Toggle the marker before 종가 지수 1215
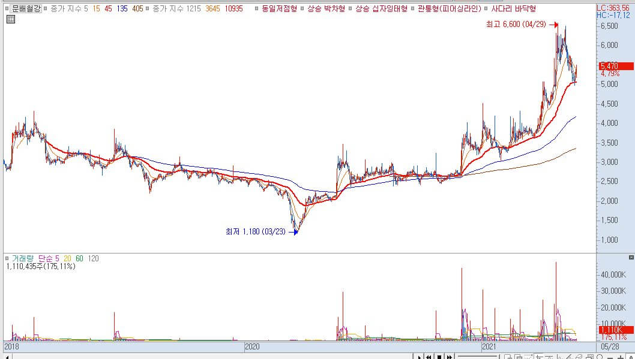Viewport: 635px width, 359px height. (148, 8)
